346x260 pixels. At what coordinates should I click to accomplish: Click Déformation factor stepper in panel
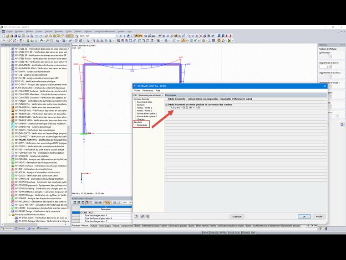pos(330,57)
